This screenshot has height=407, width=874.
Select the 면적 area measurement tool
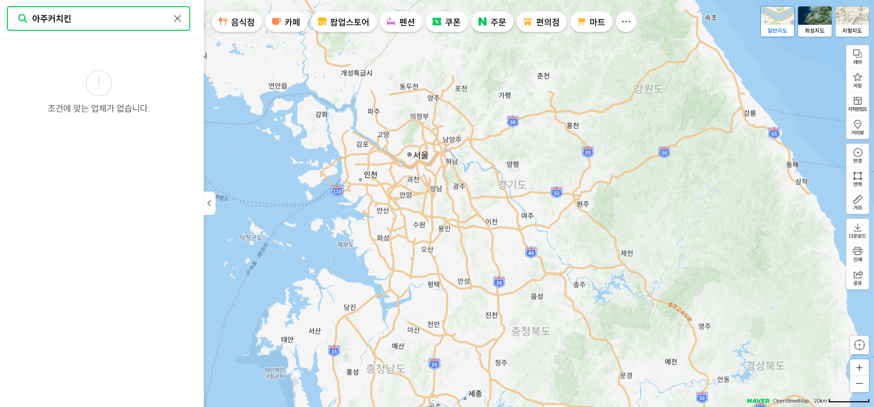[x=857, y=179]
